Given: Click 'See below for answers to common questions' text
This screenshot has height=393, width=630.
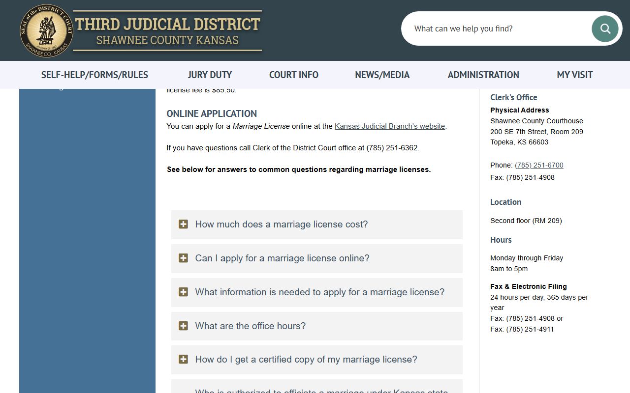Looking at the screenshot, I should click(299, 169).
